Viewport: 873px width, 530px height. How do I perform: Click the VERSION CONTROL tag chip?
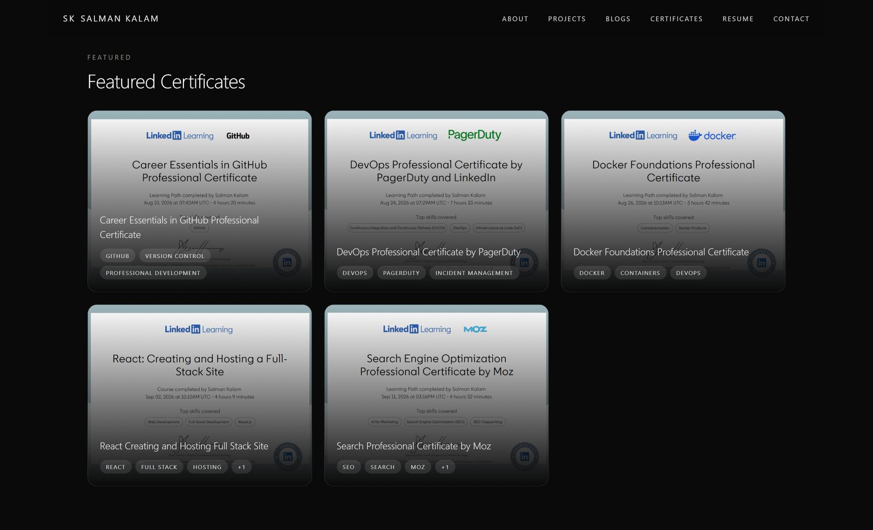pyautogui.click(x=175, y=256)
